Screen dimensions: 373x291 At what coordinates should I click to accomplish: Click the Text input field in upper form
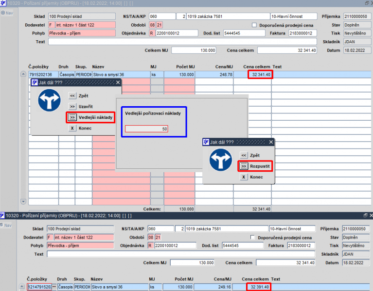pos(182,42)
